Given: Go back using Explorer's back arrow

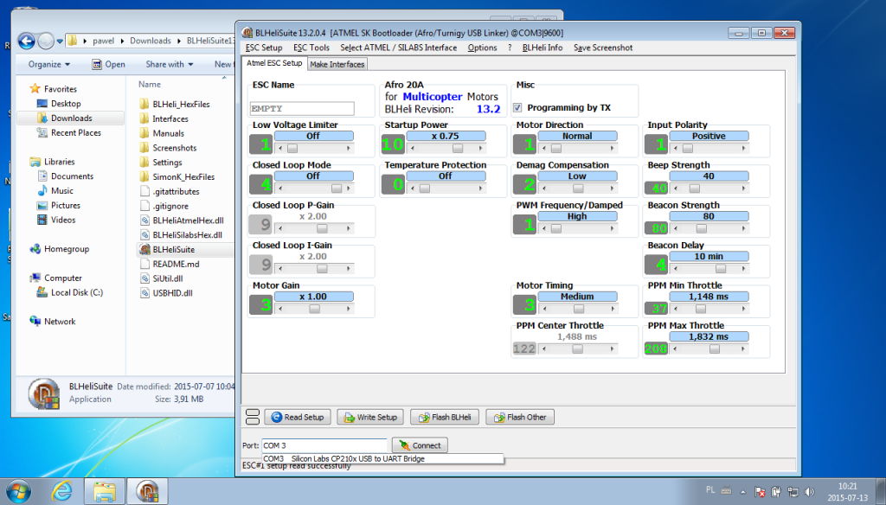Looking at the screenshot, I should click(27, 41).
